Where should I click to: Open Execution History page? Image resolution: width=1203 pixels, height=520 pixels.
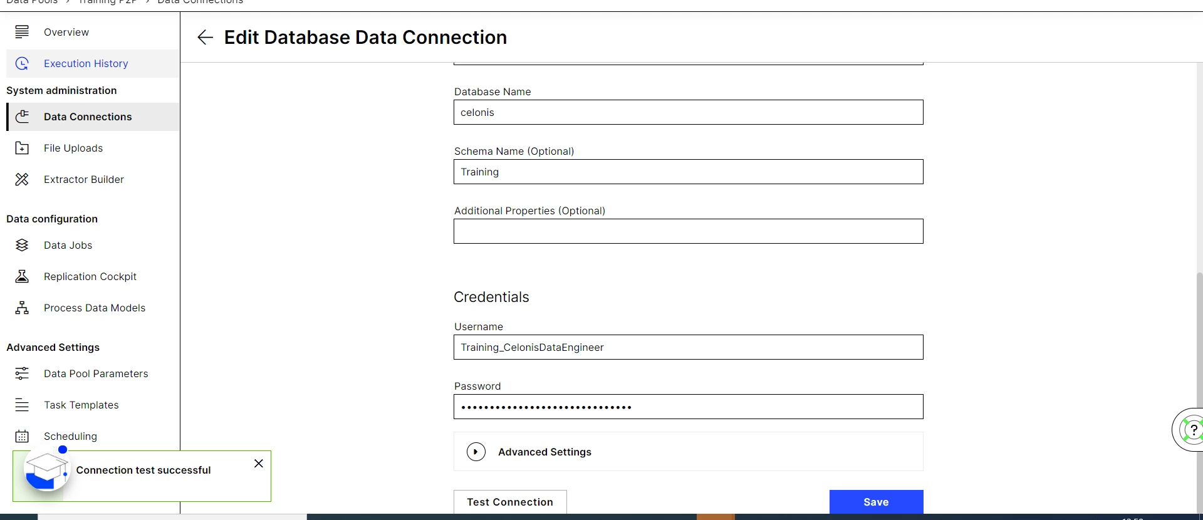[x=86, y=63]
